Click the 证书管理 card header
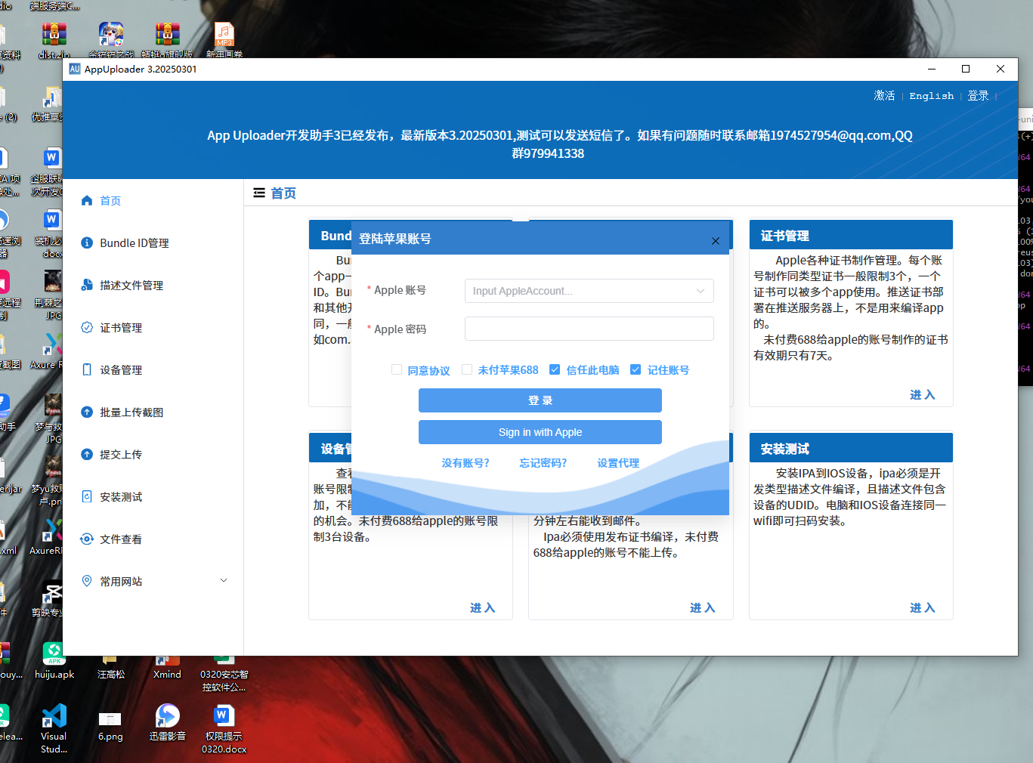 tap(851, 235)
